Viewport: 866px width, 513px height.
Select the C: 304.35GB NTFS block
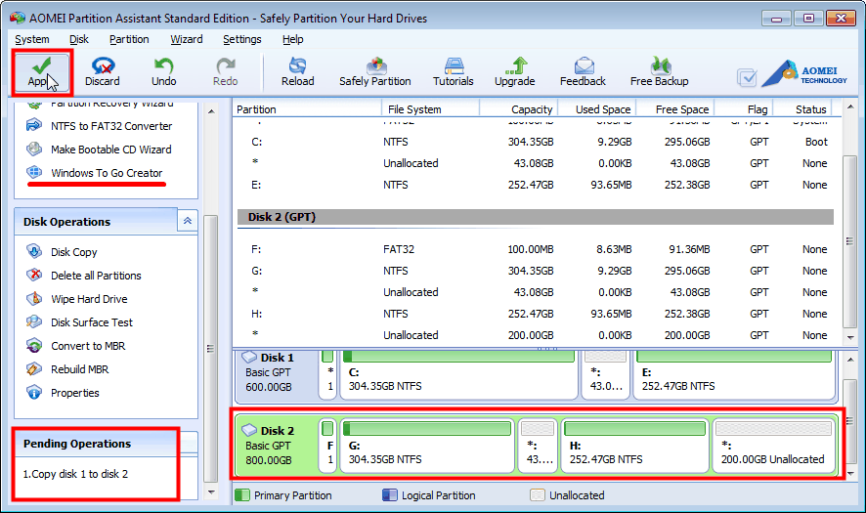(x=459, y=374)
